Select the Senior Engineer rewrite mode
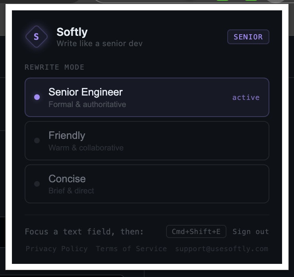Screen dimensions: 294x277 (147, 97)
